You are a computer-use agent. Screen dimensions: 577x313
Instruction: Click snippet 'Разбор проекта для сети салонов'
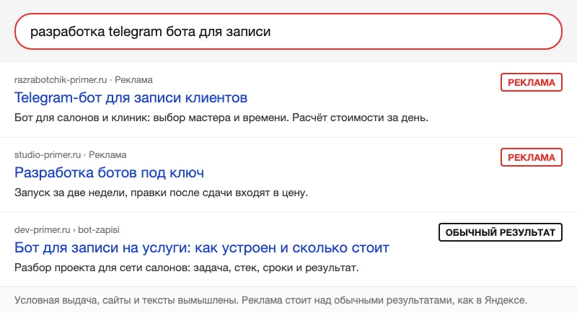tap(187, 268)
